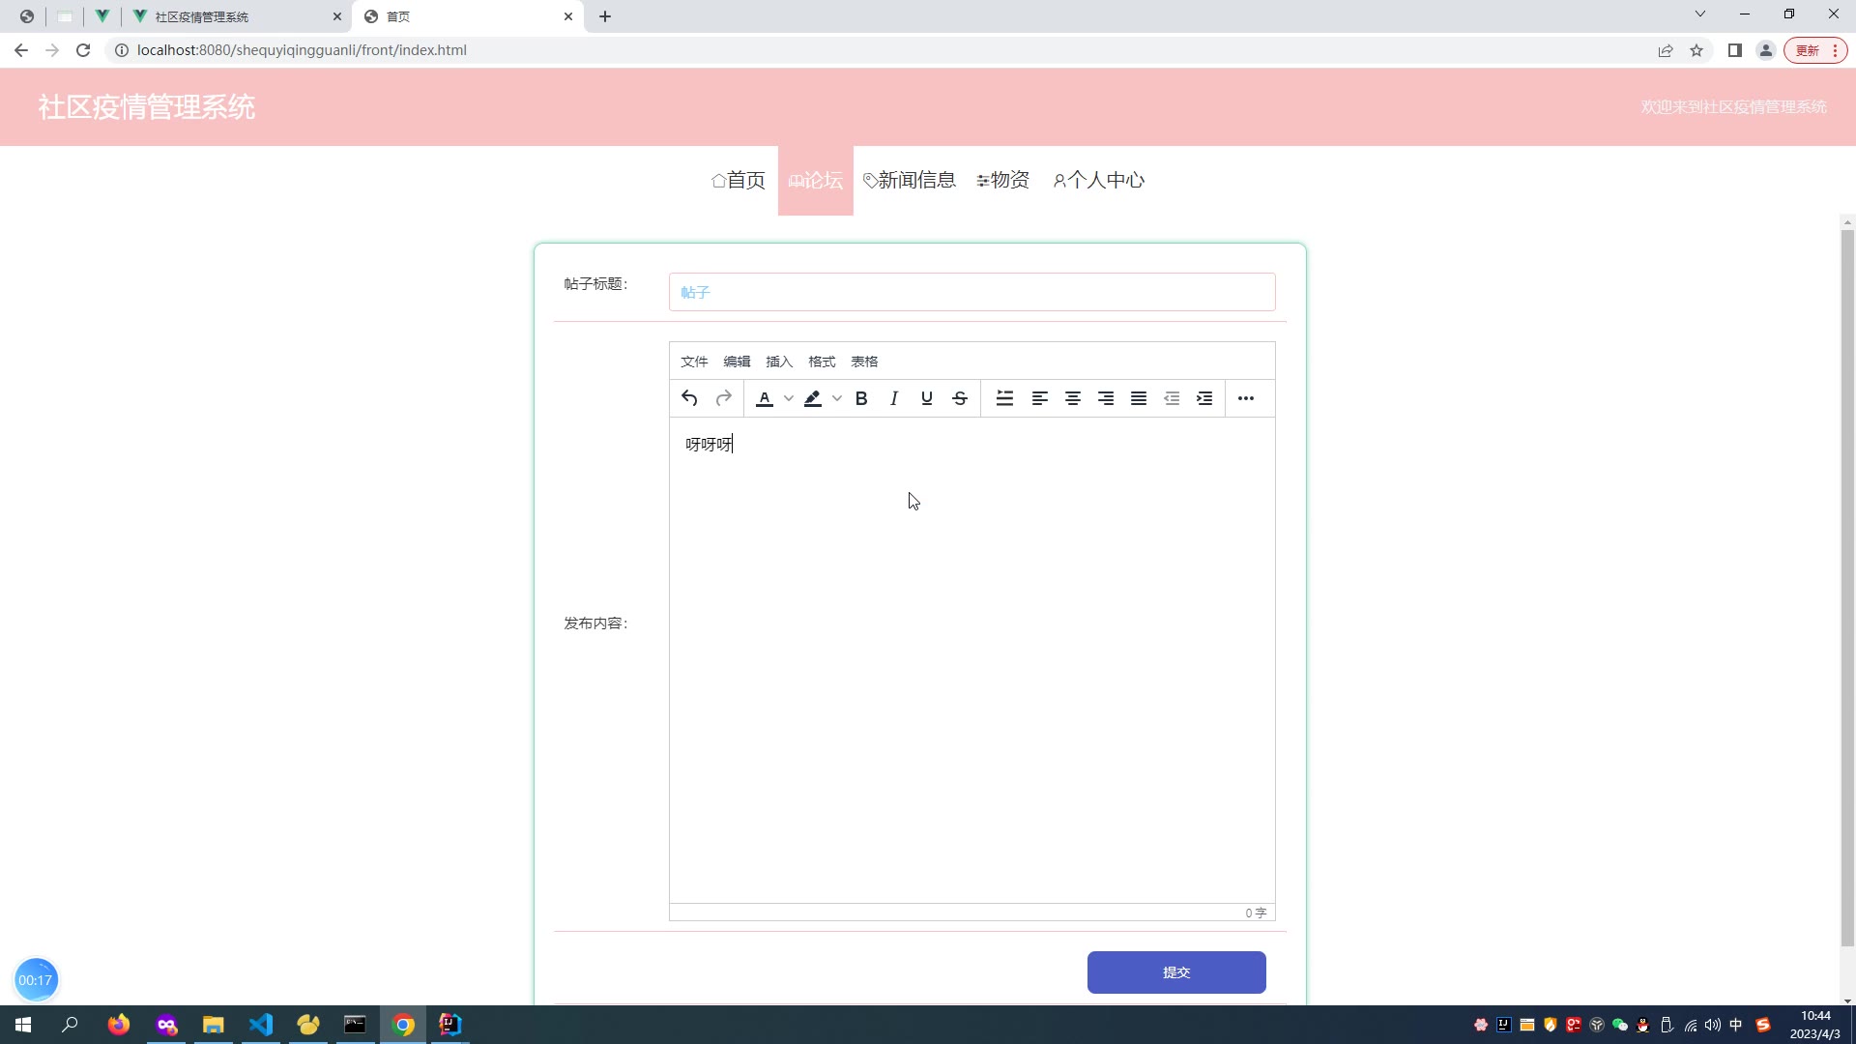Toggle italic formatting
This screenshot has width=1856, height=1044.
[x=894, y=398]
